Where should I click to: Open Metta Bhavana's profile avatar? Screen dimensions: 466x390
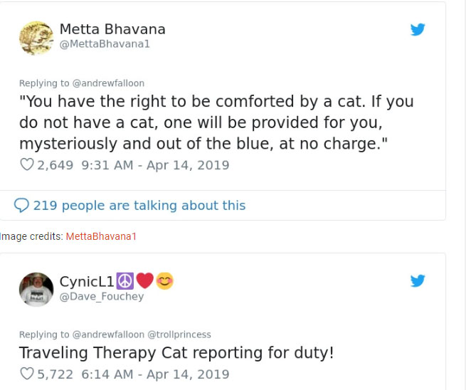(x=36, y=37)
